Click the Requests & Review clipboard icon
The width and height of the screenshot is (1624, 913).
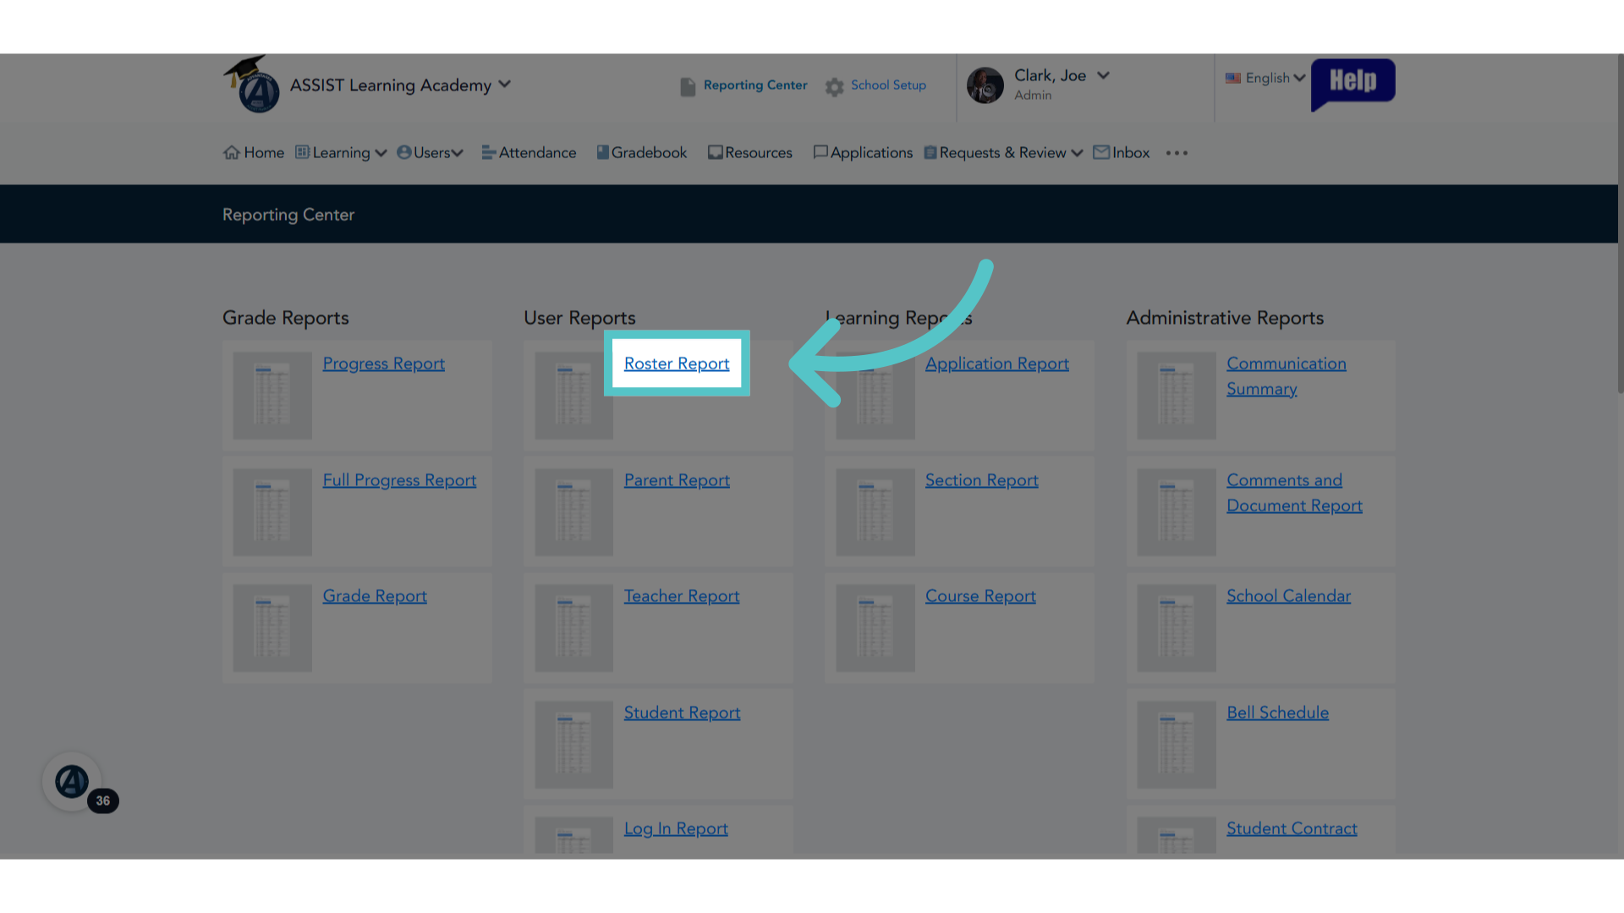pyautogui.click(x=930, y=152)
